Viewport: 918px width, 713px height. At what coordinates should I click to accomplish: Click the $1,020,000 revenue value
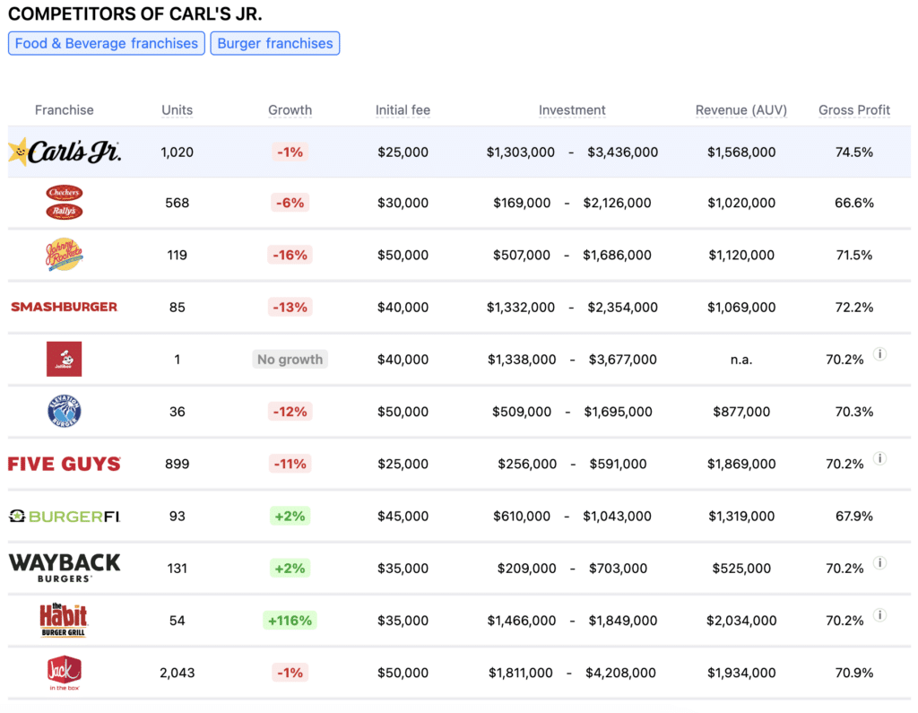(741, 203)
